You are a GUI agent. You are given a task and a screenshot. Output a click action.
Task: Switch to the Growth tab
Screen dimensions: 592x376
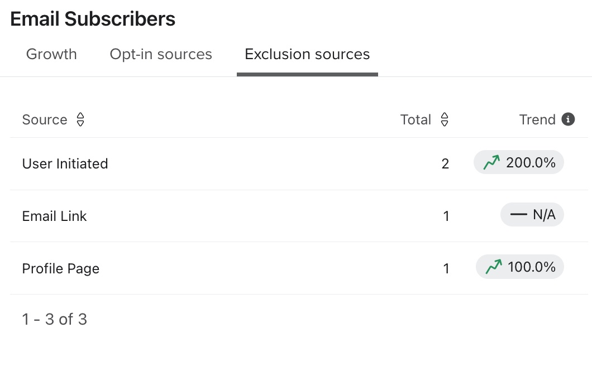coord(51,54)
